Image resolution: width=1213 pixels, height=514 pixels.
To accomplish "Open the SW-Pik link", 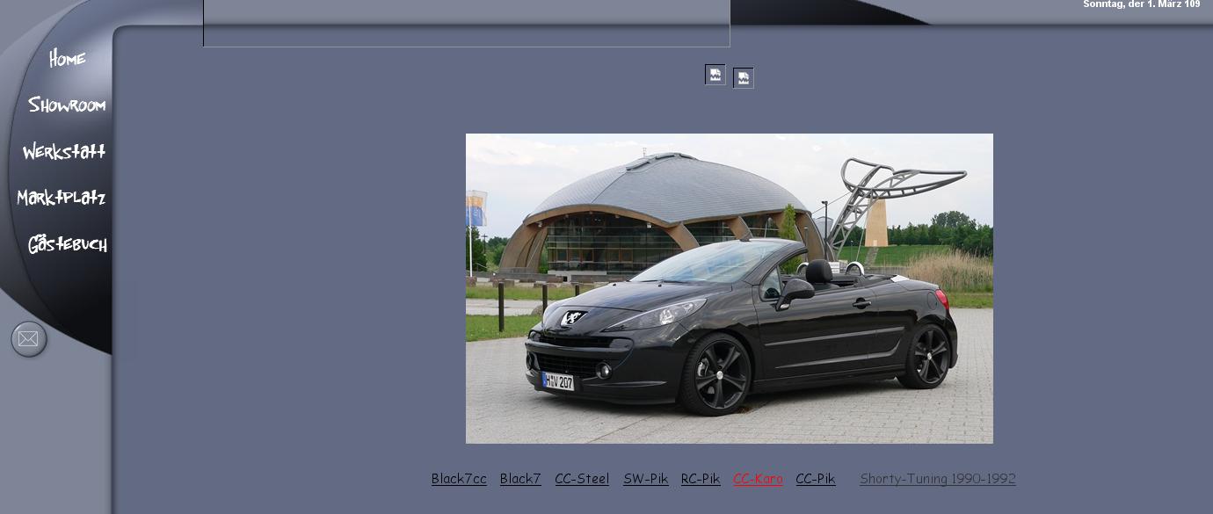I will 646,479.
